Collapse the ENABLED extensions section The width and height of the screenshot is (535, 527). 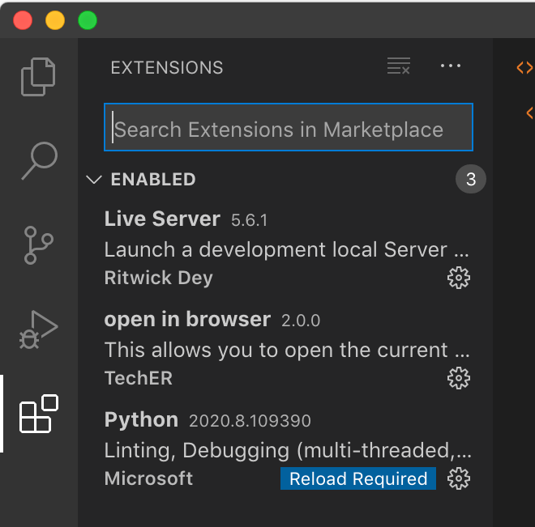(94, 180)
